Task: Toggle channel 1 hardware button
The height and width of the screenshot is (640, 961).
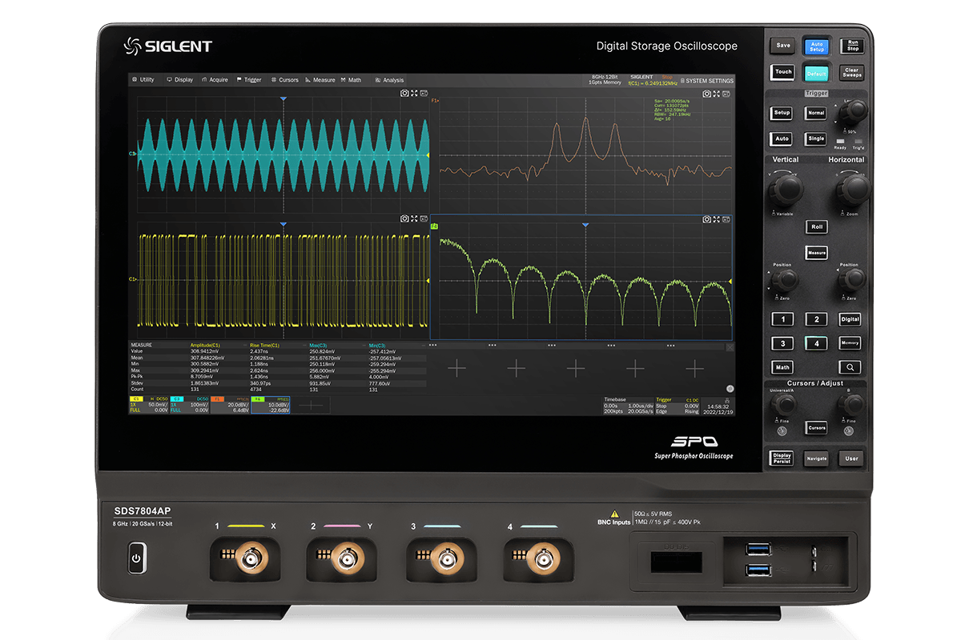Action: point(782,319)
